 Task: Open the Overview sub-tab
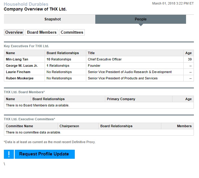(14, 32)
